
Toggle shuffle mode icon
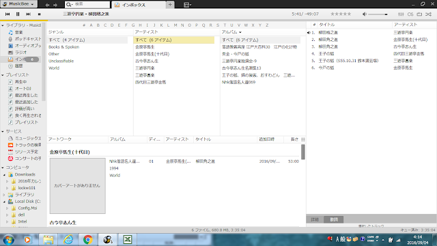pos(429,14)
